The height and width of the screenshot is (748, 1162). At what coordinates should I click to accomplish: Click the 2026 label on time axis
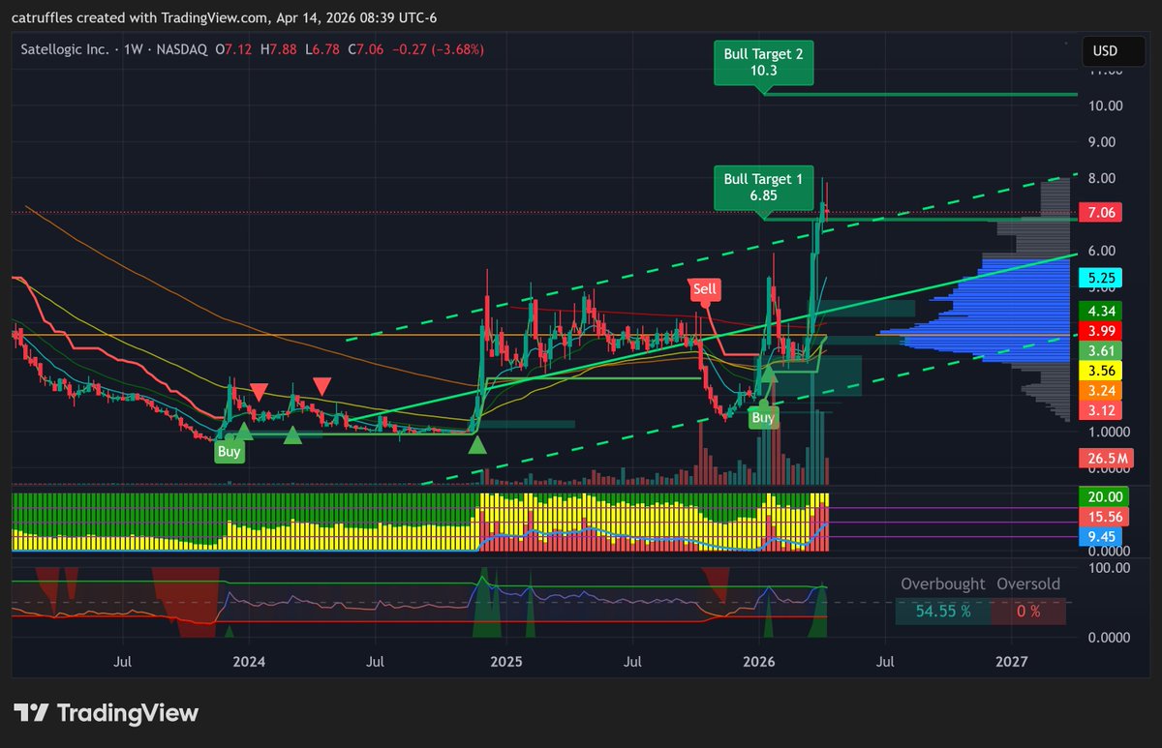pos(759,663)
